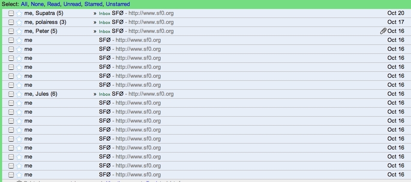Tick the checkbox for 'me, Supatra (5)'
This screenshot has width=411, height=182.
tap(11, 13)
